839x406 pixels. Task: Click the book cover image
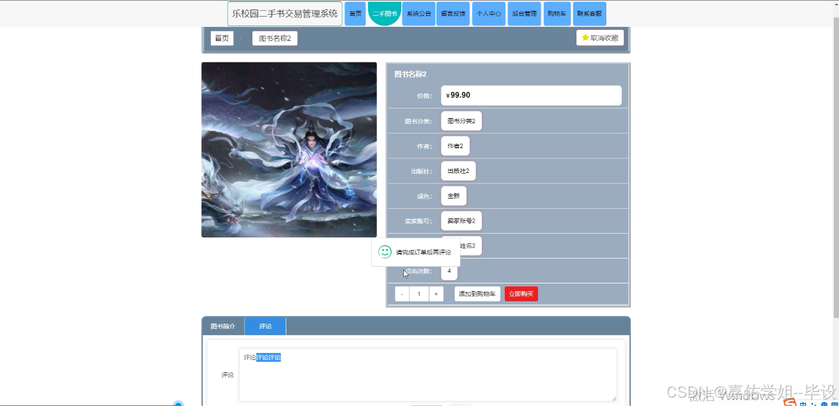(x=289, y=150)
